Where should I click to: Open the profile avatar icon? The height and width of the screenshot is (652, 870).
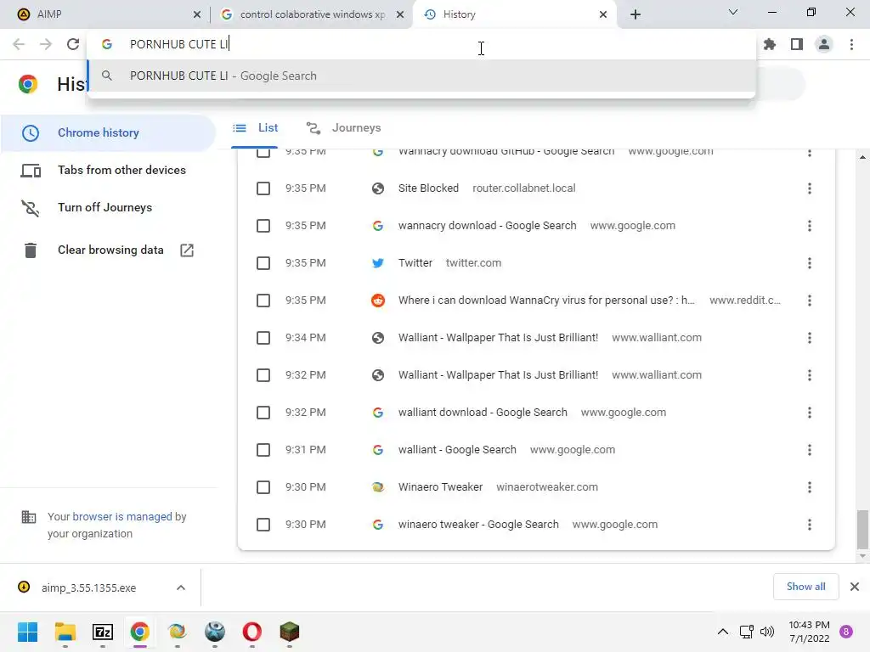tap(824, 44)
